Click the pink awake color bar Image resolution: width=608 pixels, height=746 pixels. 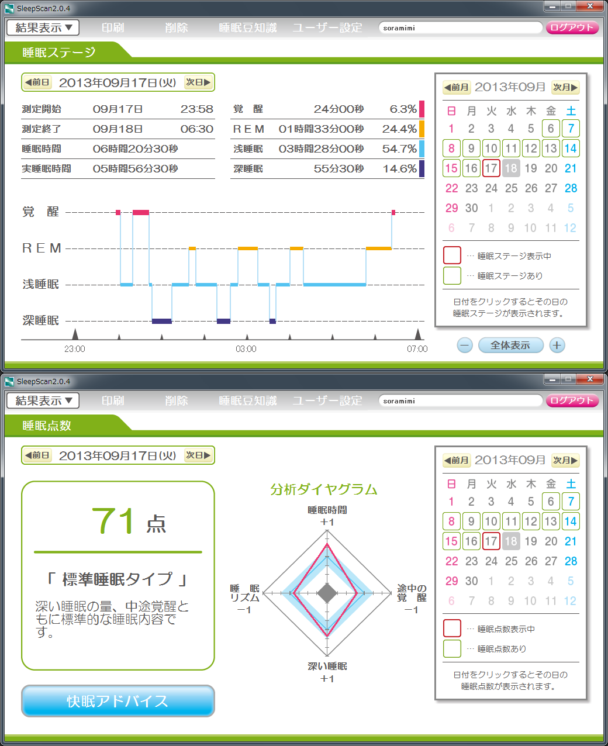422,109
